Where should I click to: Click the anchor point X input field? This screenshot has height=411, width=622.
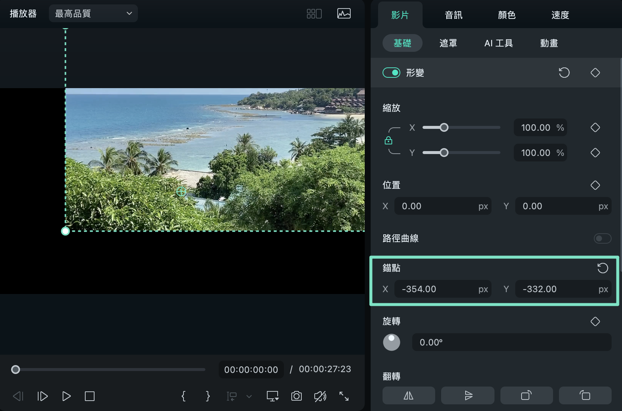point(437,289)
